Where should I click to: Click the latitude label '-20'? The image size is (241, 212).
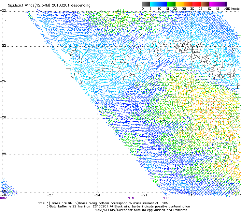point(3,11)
